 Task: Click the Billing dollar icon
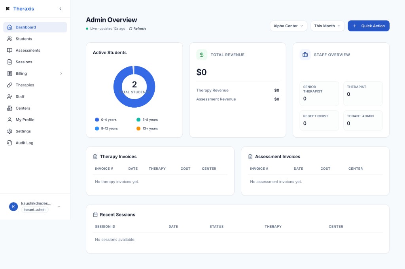[x=9, y=74]
